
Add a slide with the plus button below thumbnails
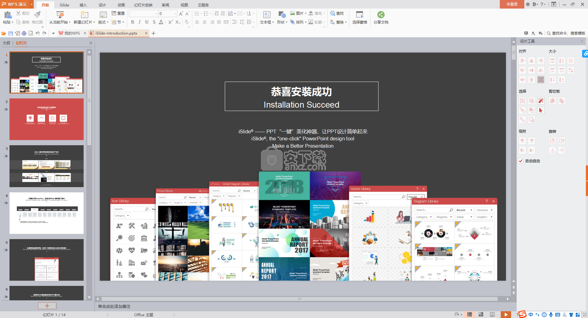(x=47, y=306)
